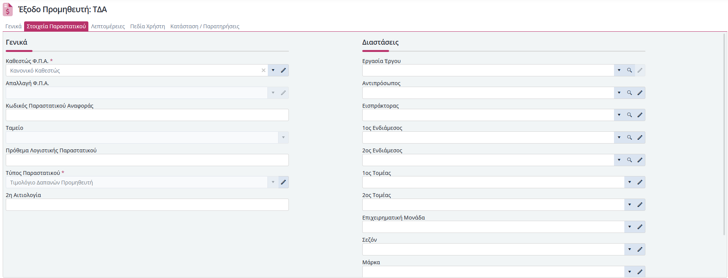Open the Πεδία Χρήστη tab

[x=148, y=26]
